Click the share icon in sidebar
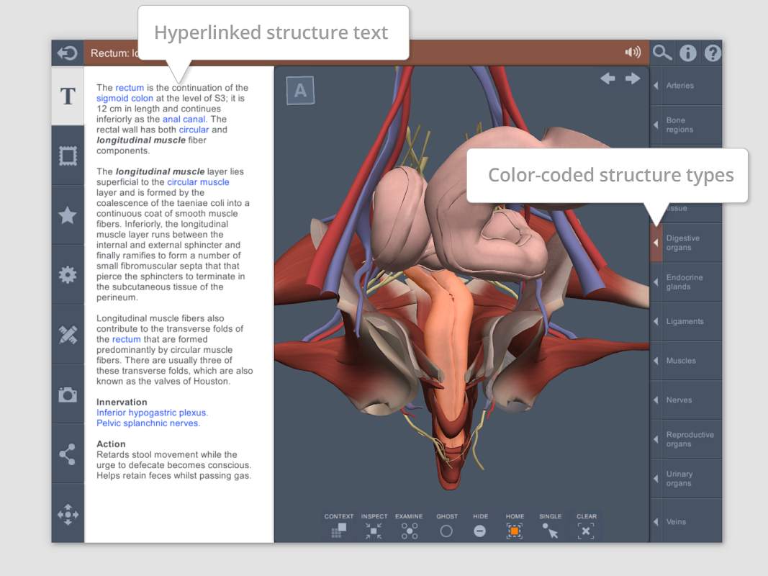768x576 pixels. pos(68,454)
